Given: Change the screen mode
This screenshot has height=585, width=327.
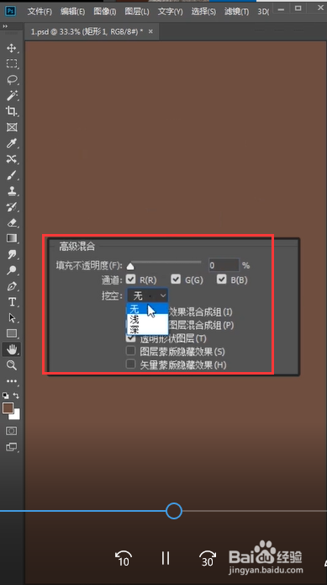Looking at the screenshot, I should tap(12, 447).
